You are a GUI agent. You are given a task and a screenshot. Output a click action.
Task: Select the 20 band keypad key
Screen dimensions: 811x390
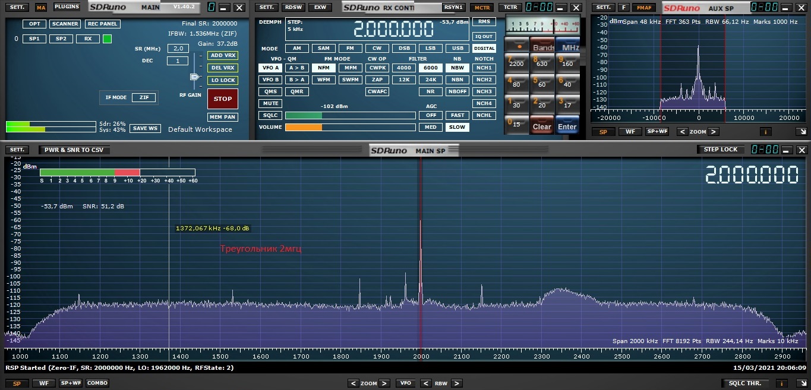542,104
